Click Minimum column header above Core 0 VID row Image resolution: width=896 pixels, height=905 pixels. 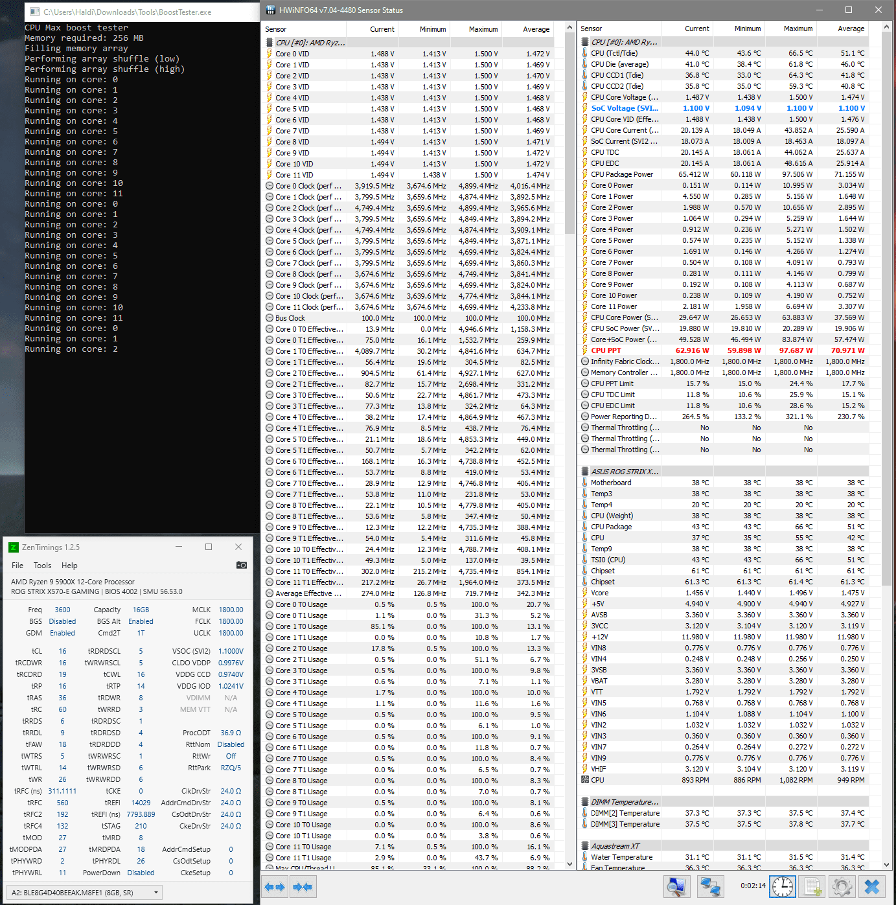(424, 29)
